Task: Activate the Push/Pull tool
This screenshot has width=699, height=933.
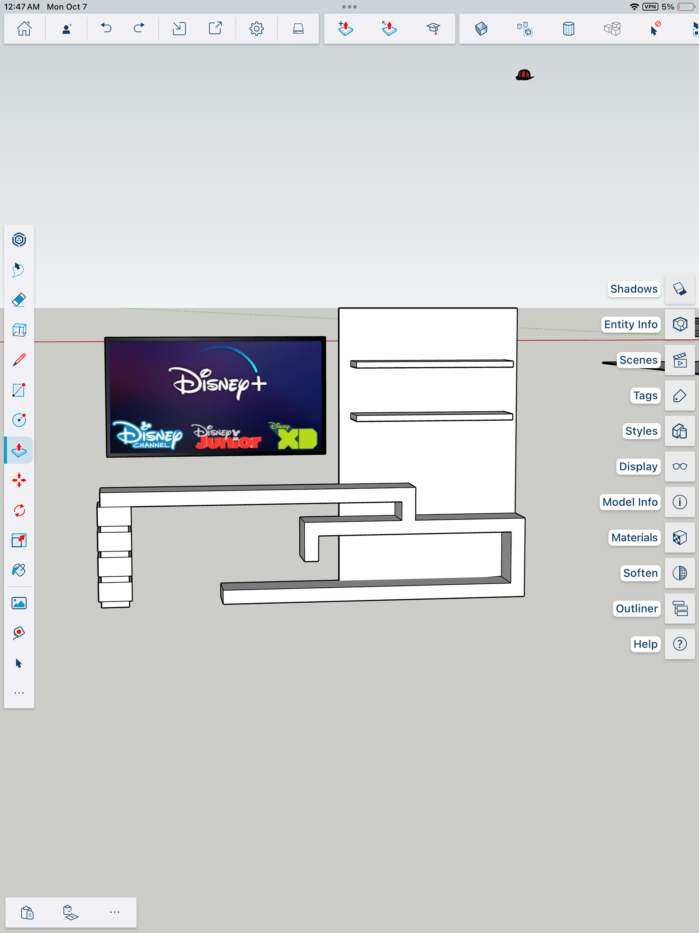Action: tap(19, 450)
